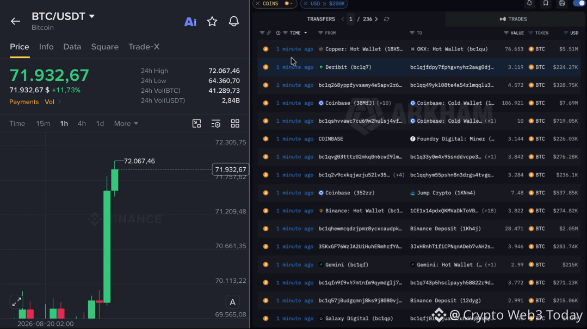Open COINS filter dropdown arrow
Screen dimensions: 587x329
point(292,3)
